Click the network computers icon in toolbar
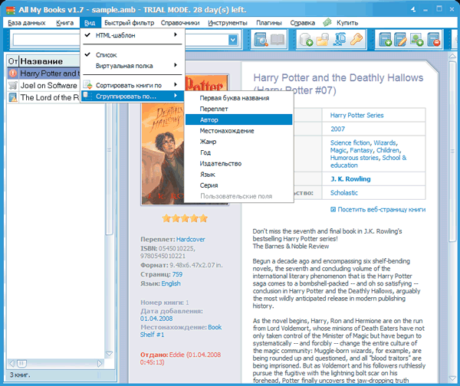This screenshot has width=460, height=386. 340,40
